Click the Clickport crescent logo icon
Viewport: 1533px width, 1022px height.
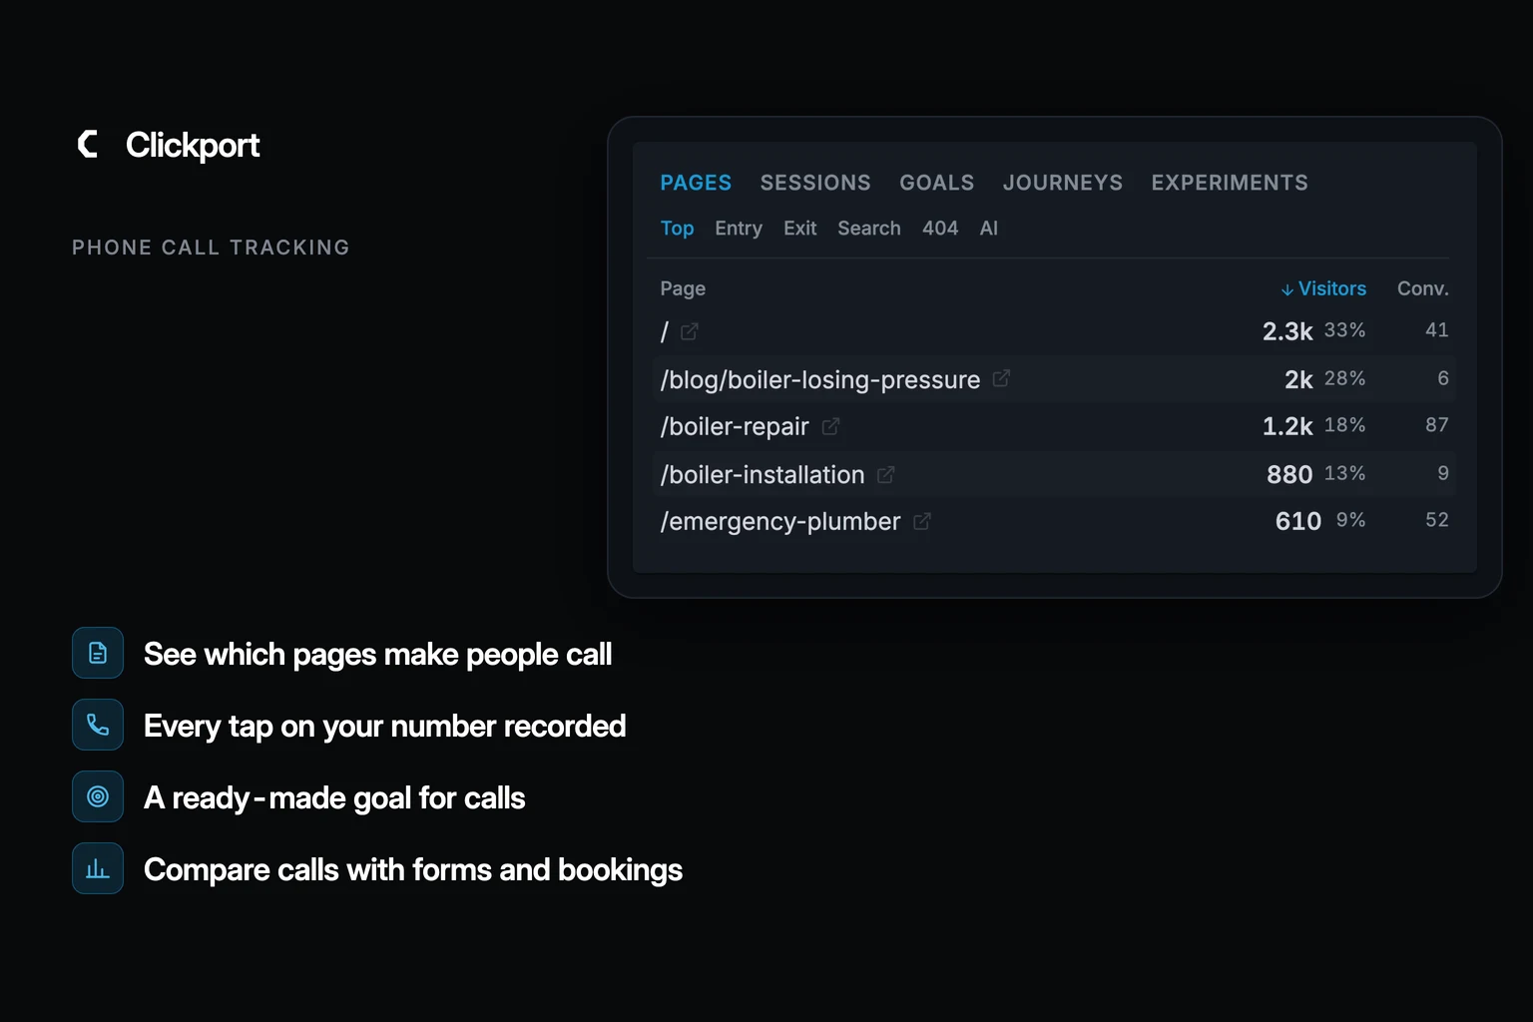coord(88,145)
